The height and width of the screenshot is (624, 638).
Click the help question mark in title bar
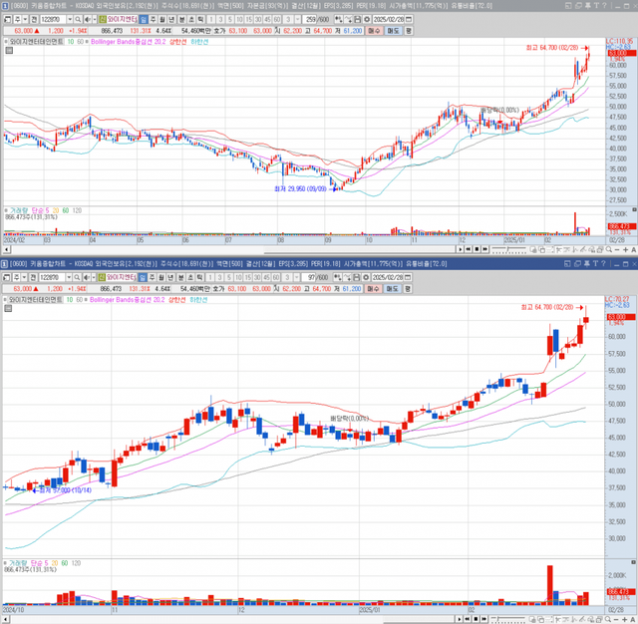[604, 5]
